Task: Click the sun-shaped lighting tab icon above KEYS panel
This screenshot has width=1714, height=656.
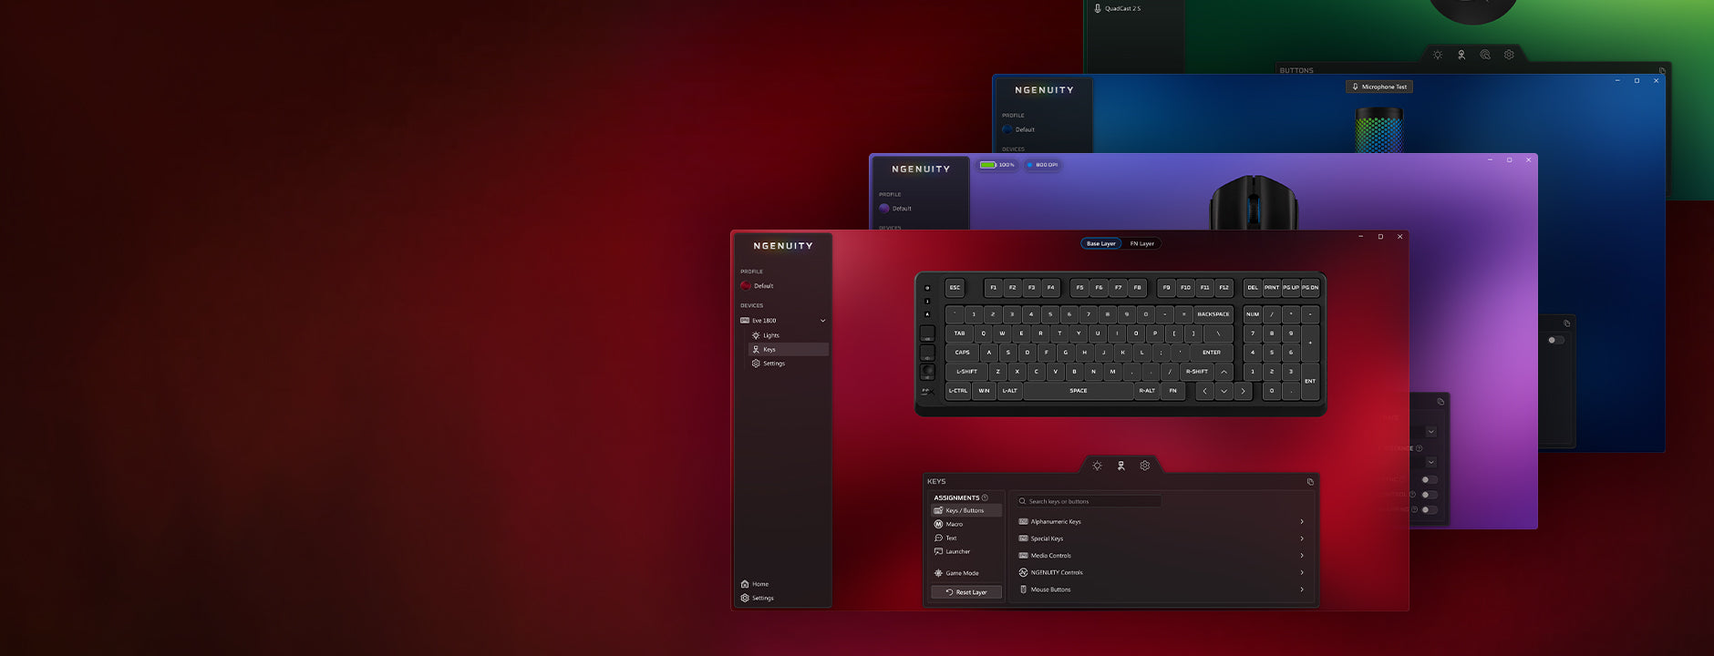Action: coord(1097,466)
